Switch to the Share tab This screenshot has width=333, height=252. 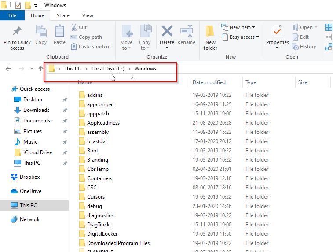coord(63,15)
